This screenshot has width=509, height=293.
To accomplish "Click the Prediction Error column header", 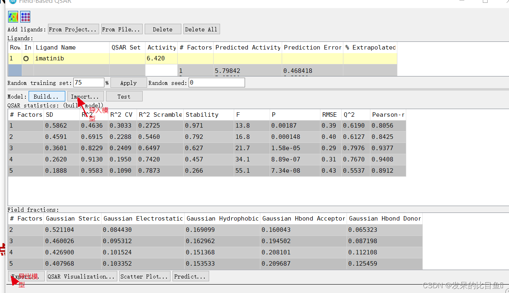I will tap(312, 47).
